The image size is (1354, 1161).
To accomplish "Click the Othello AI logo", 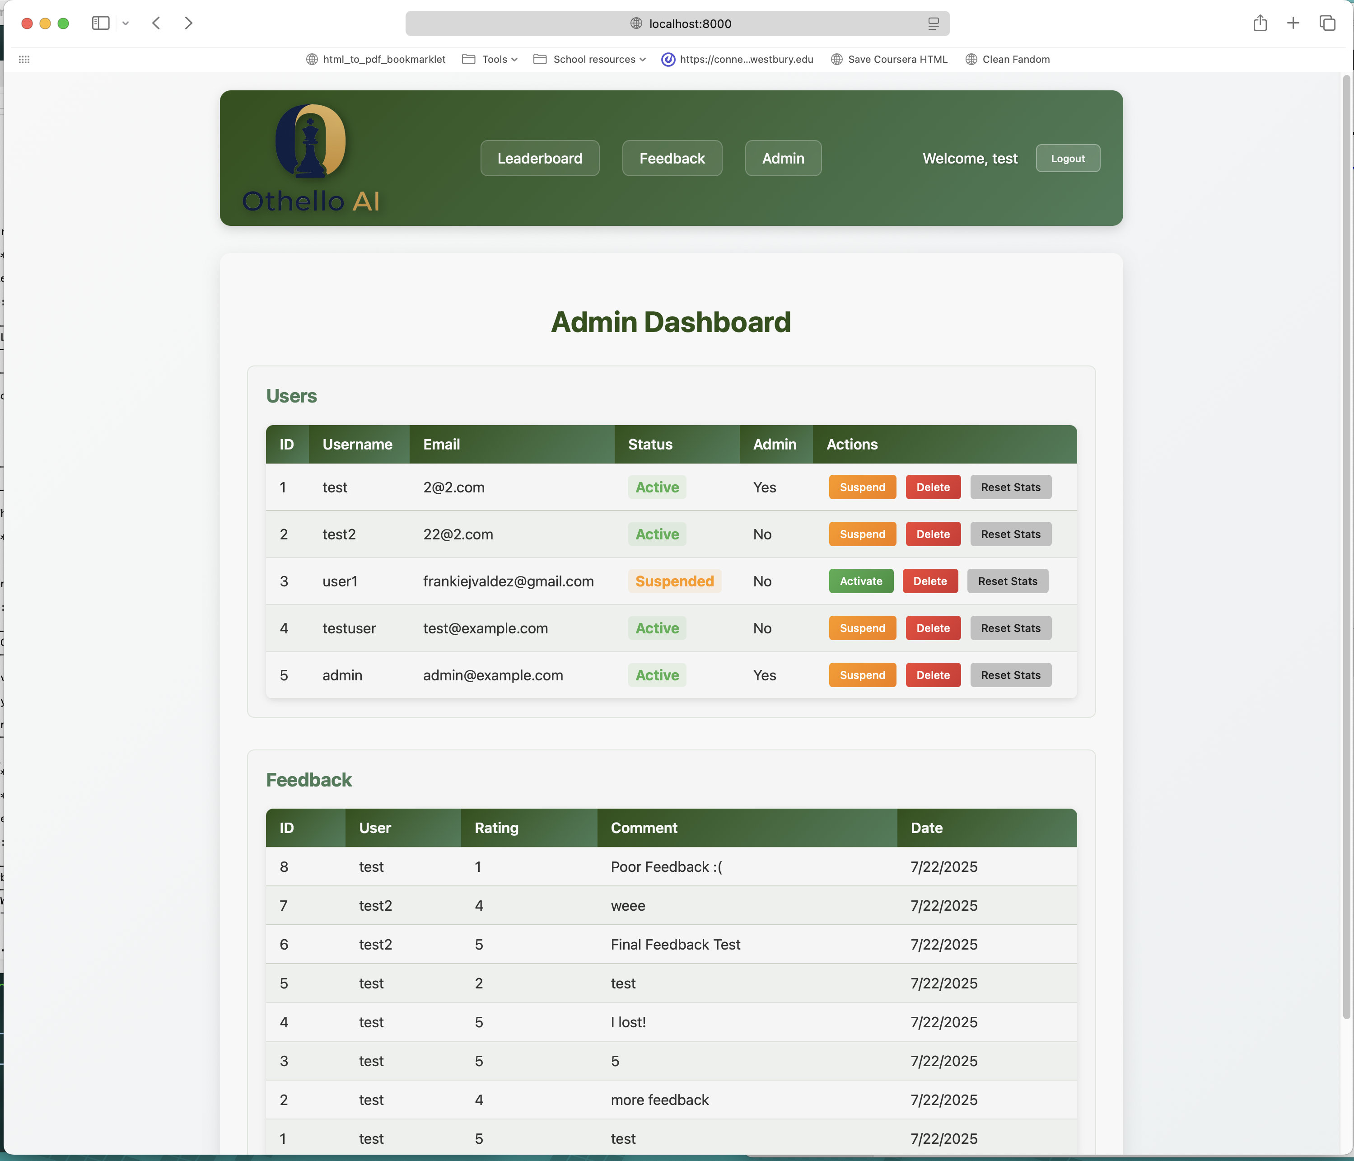I will pyautogui.click(x=310, y=159).
